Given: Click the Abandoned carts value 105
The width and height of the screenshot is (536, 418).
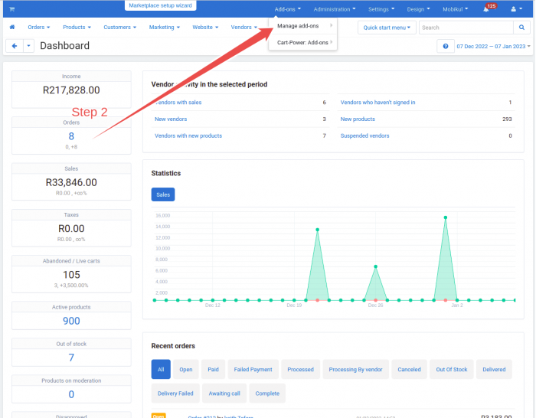Looking at the screenshot, I should click(71, 274).
